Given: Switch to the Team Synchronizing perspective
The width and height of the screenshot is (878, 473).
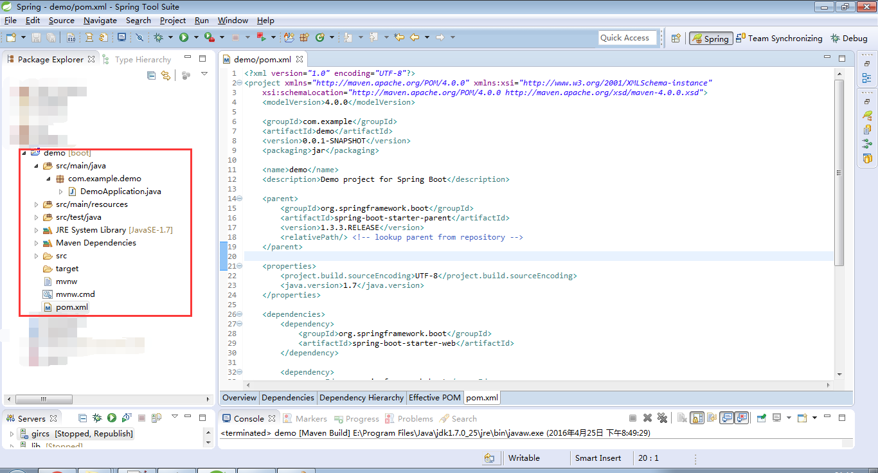Looking at the screenshot, I should click(x=779, y=39).
